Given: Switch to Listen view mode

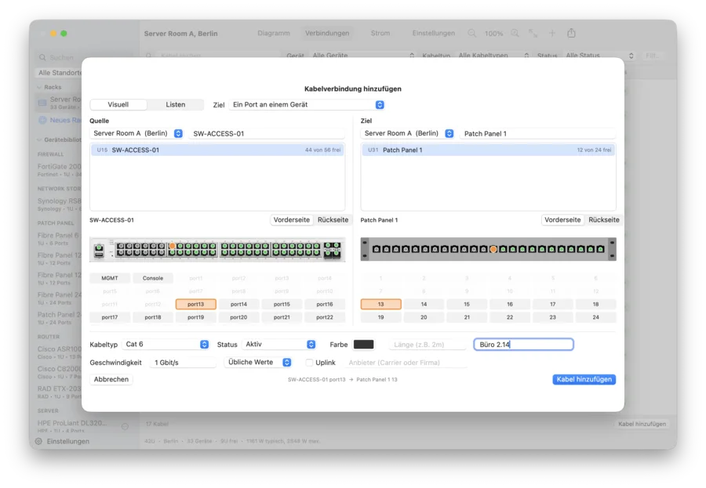Looking at the screenshot, I should (x=175, y=105).
